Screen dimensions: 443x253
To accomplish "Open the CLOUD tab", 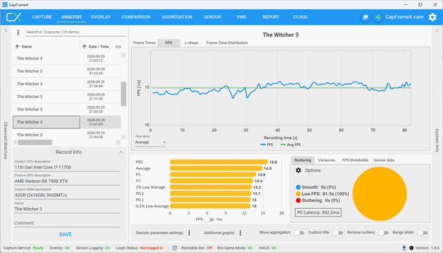I will coord(300,17).
